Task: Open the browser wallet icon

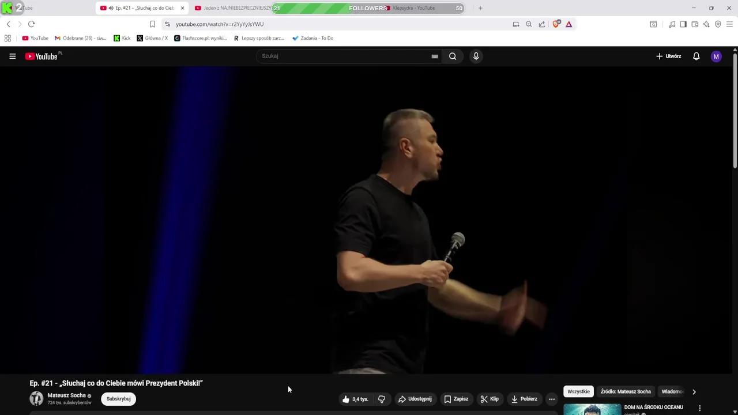Action: (x=695, y=24)
